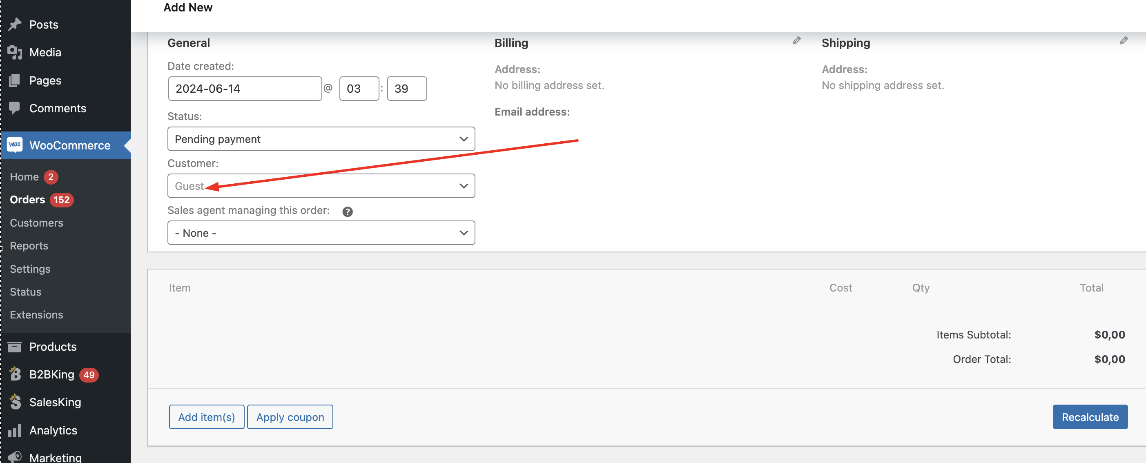Click the hour field showing 03
The image size is (1146, 463).
pos(359,89)
